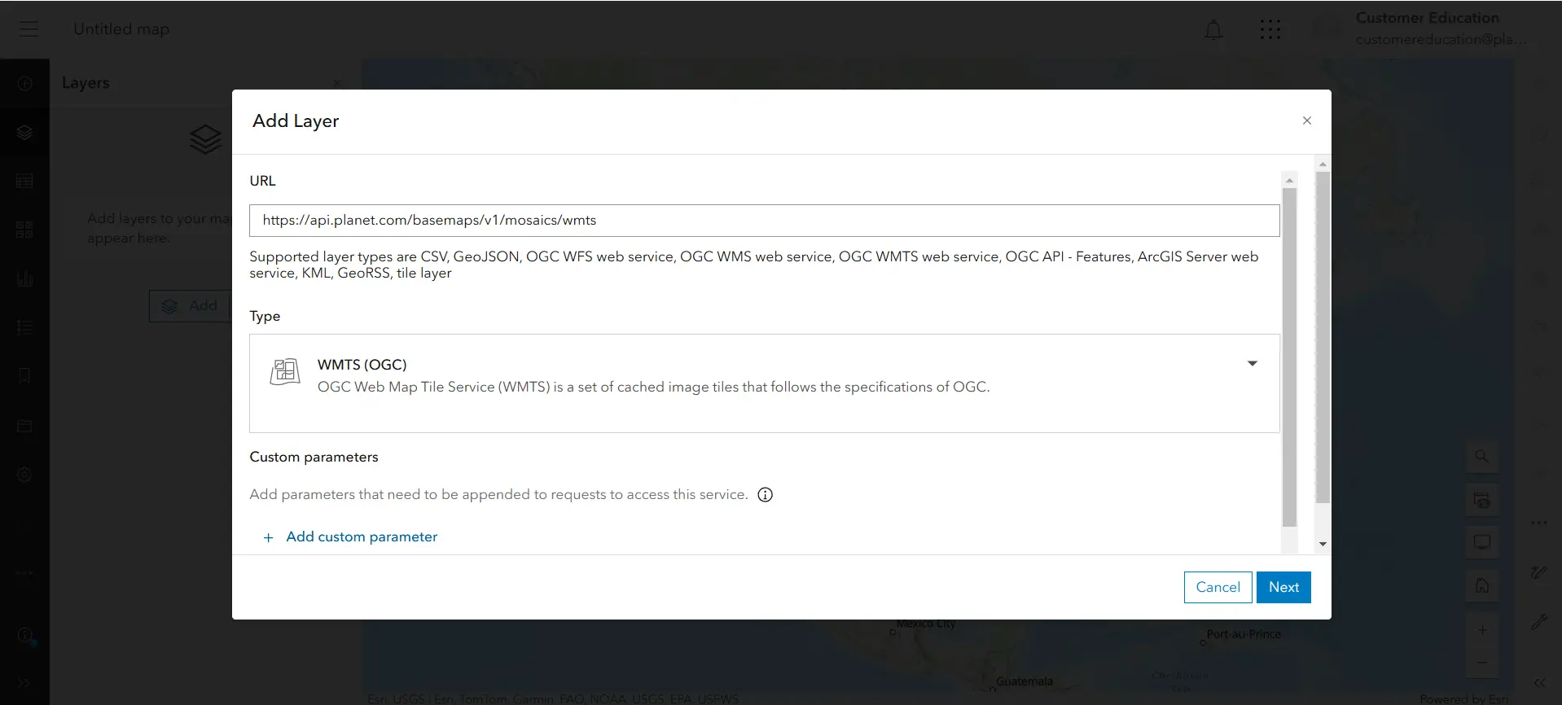This screenshot has height=705, width=1562.
Task: Open the Tables icon in left sidebar
Action: 24,181
